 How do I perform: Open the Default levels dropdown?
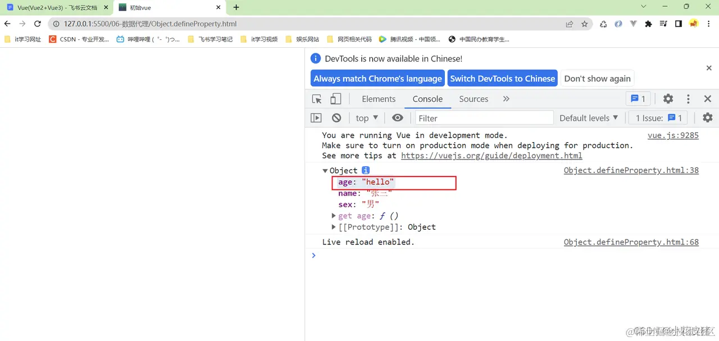(589, 118)
